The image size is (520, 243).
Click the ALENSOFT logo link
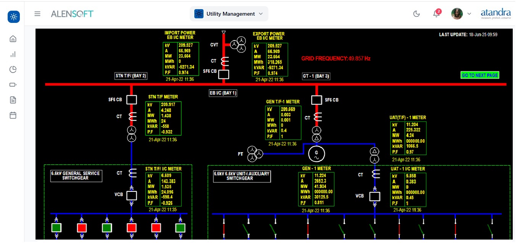pyautogui.click(x=72, y=14)
